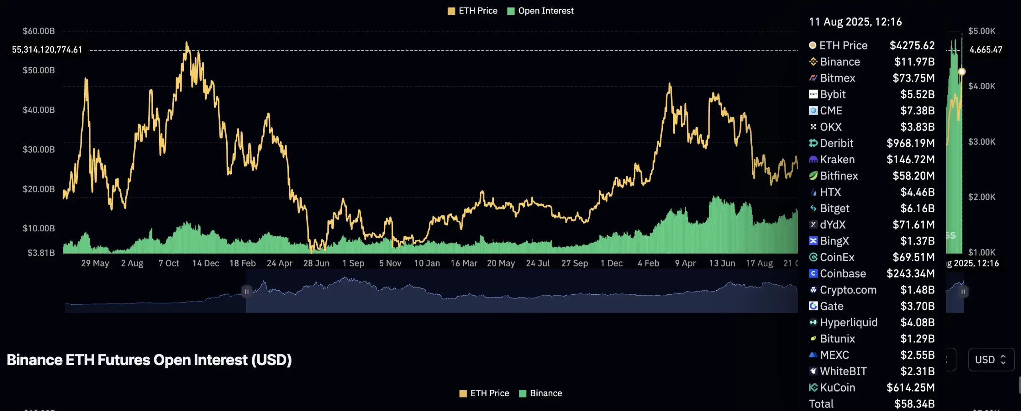The width and height of the screenshot is (1021, 411).
Task: Click the tooltip date 11 Aug 2025, 12:16
Action: pyautogui.click(x=855, y=22)
